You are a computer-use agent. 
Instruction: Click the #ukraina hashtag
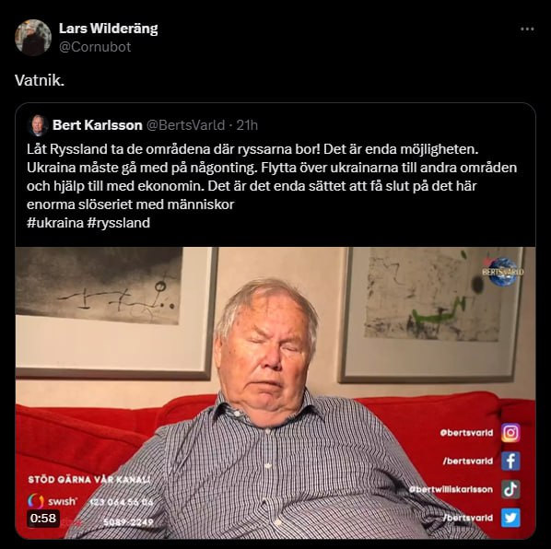(54, 223)
